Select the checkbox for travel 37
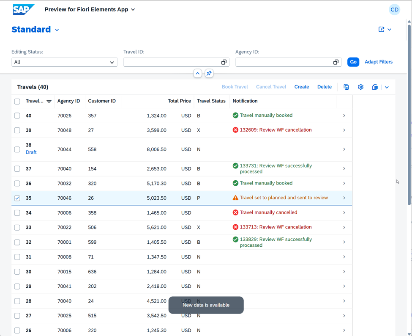The height and width of the screenshot is (336, 412). pyautogui.click(x=17, y=169)
